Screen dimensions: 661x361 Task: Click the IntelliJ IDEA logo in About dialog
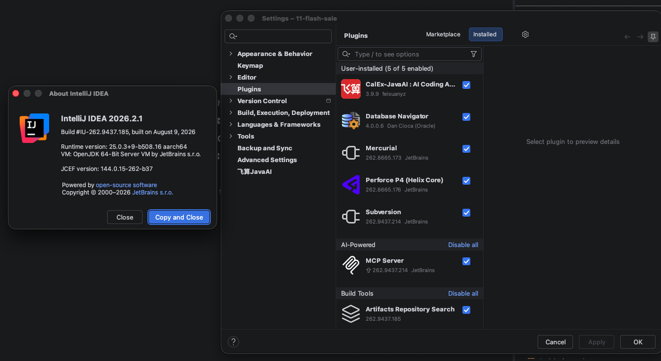pos(35,128)
